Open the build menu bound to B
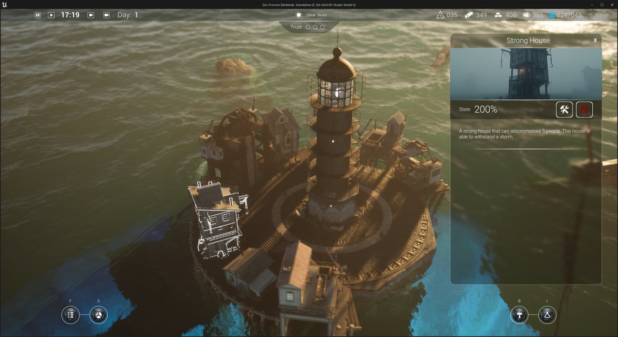 (518, 315)
